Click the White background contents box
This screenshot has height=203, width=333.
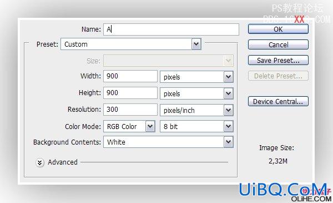pos(168,142)
